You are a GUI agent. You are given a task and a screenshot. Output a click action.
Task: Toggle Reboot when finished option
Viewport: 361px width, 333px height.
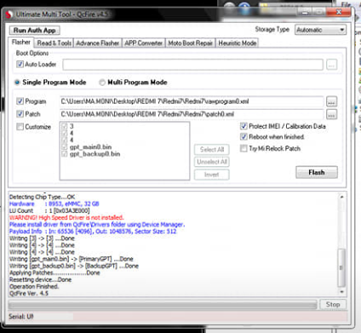coord(244,137)
